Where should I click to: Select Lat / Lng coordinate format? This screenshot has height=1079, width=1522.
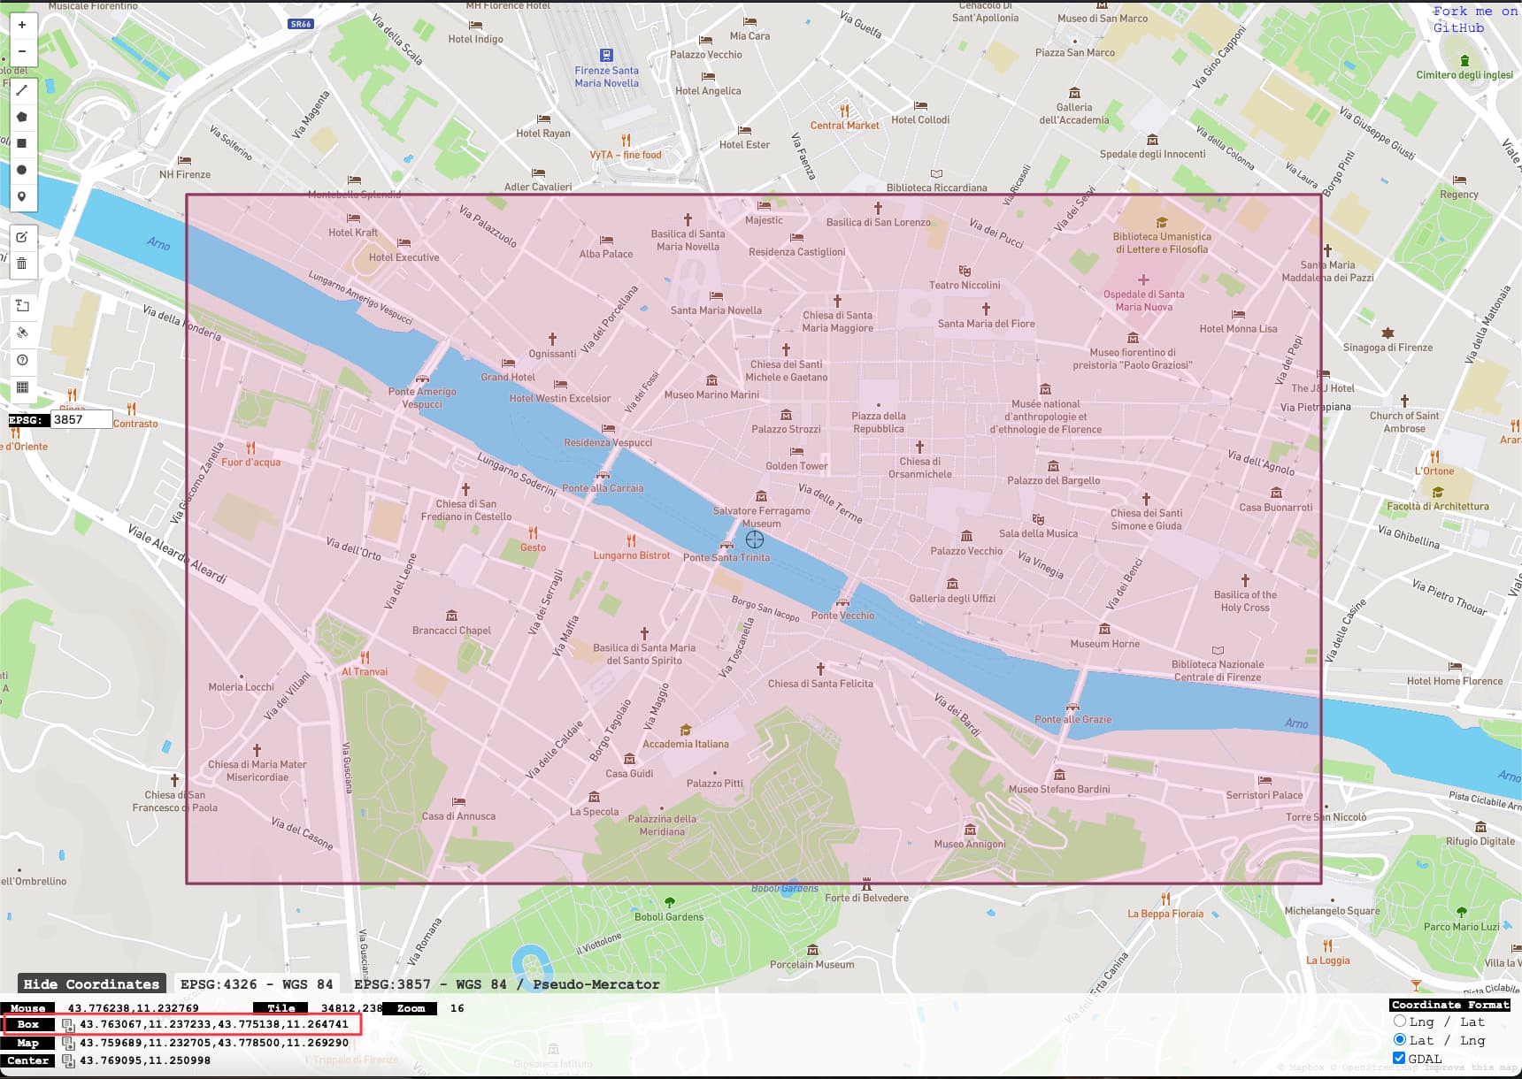click(1400, 1040)
